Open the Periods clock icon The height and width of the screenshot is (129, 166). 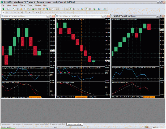tap(99, 9)
